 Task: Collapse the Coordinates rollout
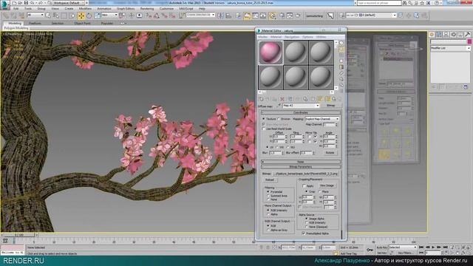(x=301, y=112)
